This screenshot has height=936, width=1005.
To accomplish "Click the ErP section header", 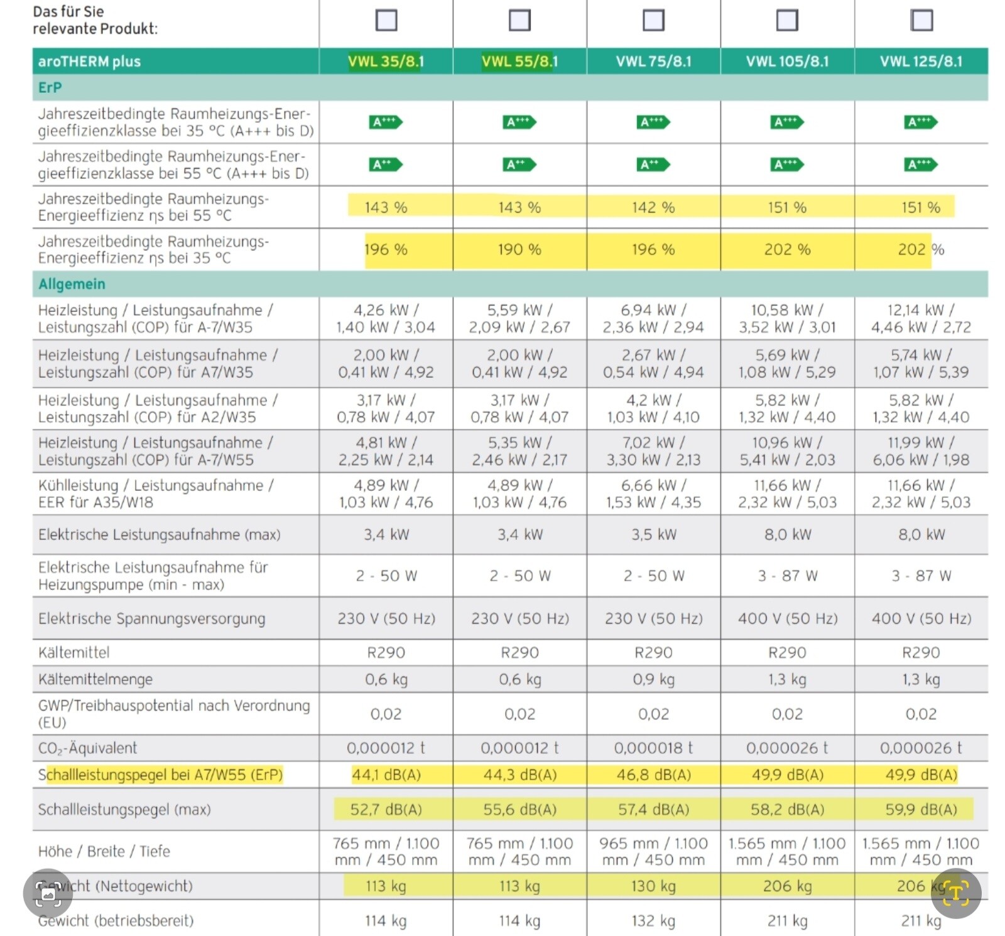I will pyautogui.click(x=50, y=87).
